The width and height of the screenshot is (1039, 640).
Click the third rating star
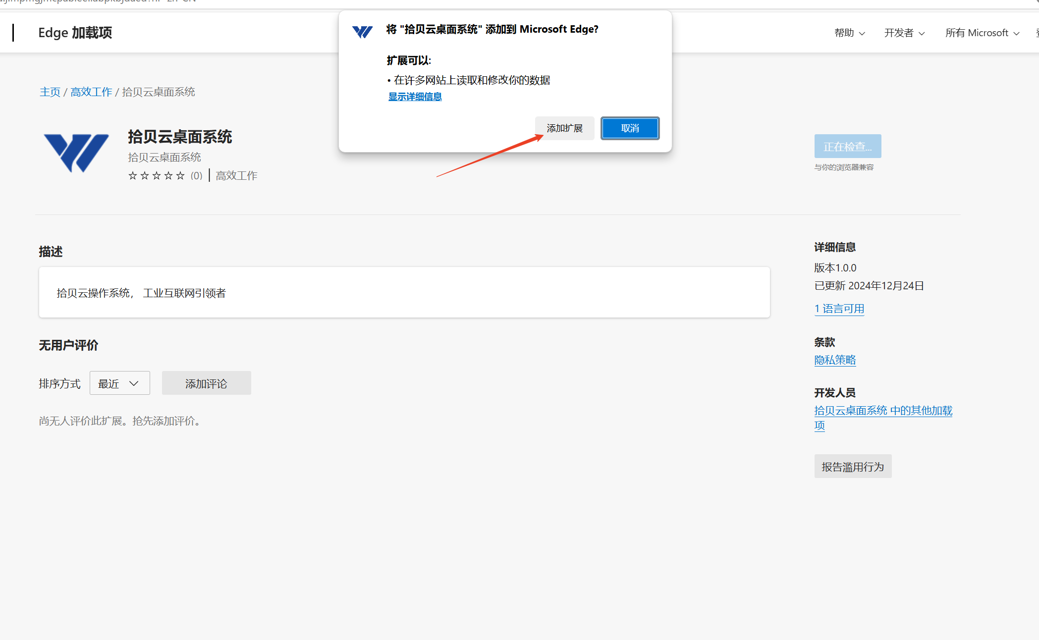[x=156, y=175]
